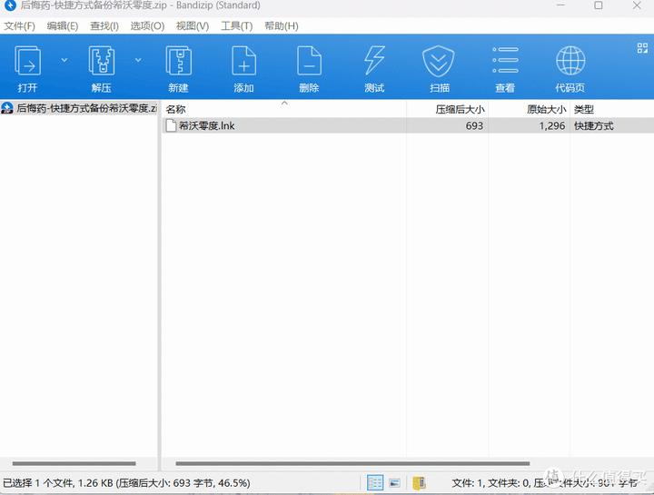Open the 工具(T) menu
The width and height of the screenshot is (654, 495).
tap(236, 26)
